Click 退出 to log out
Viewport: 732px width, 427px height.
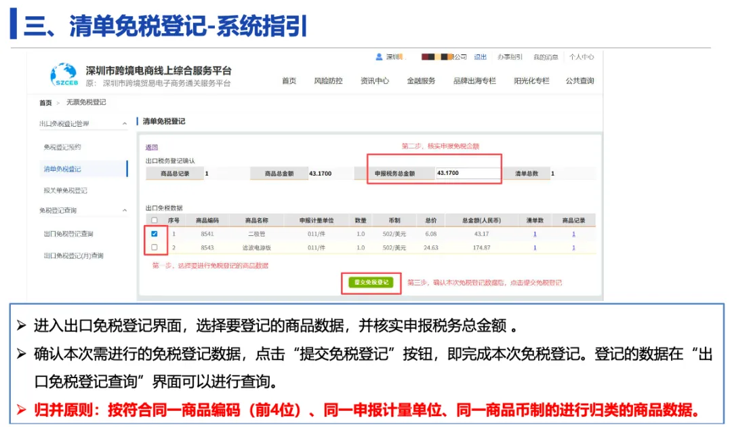[x=481, y=57]
